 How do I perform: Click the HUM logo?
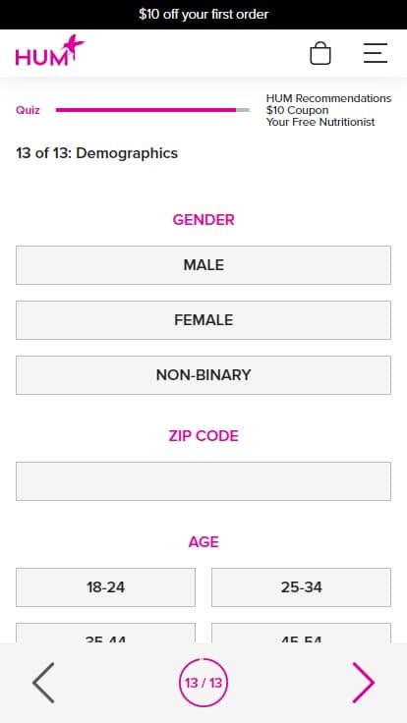pos(50,51)
